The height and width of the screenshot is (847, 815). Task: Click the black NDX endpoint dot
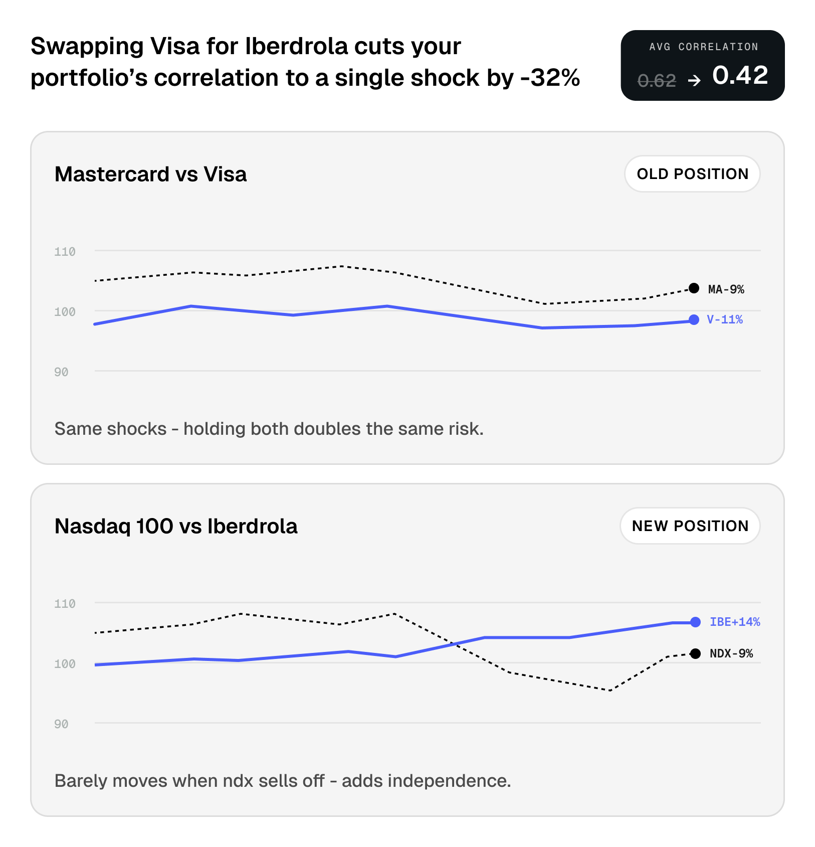695,653
